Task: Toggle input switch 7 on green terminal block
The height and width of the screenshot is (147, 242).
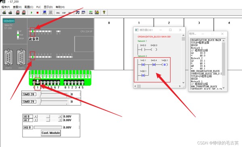Action: (x=58, y=83)
